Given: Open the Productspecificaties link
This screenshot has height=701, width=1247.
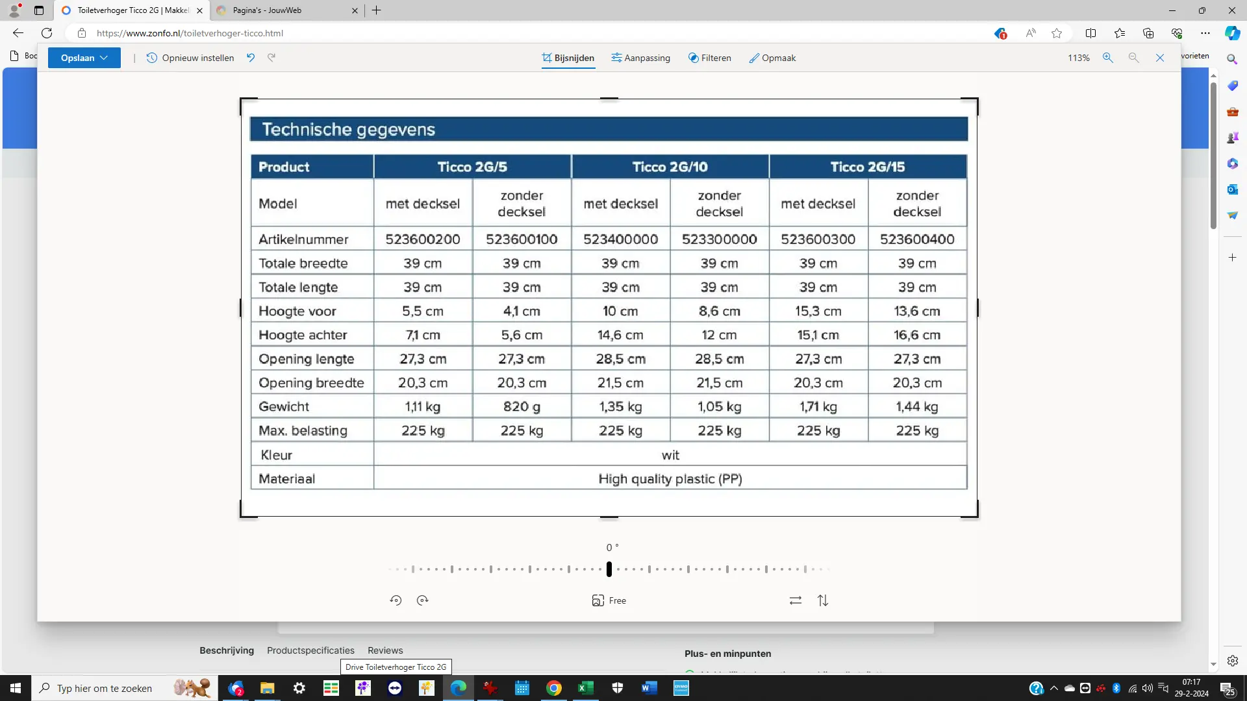Looking at the screenshot, I should (x=310, y=650).
